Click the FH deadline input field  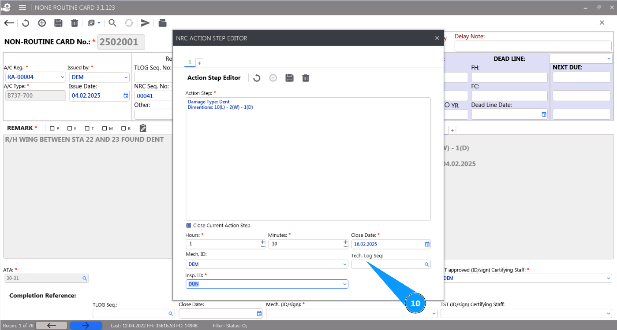[509, 77]
